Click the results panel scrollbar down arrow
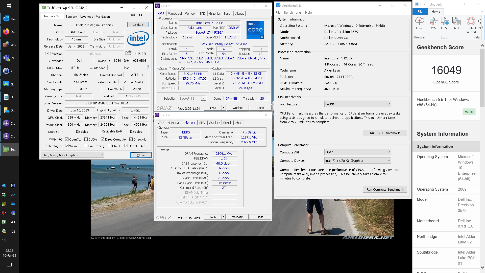Viewport: 485px width, 273px height. click(x=482, y=267)
